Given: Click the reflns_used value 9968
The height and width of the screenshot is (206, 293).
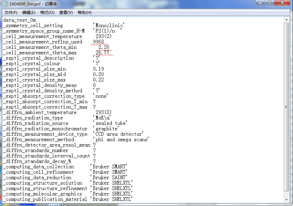Looking at the screenshot, I should coord(98,42).
